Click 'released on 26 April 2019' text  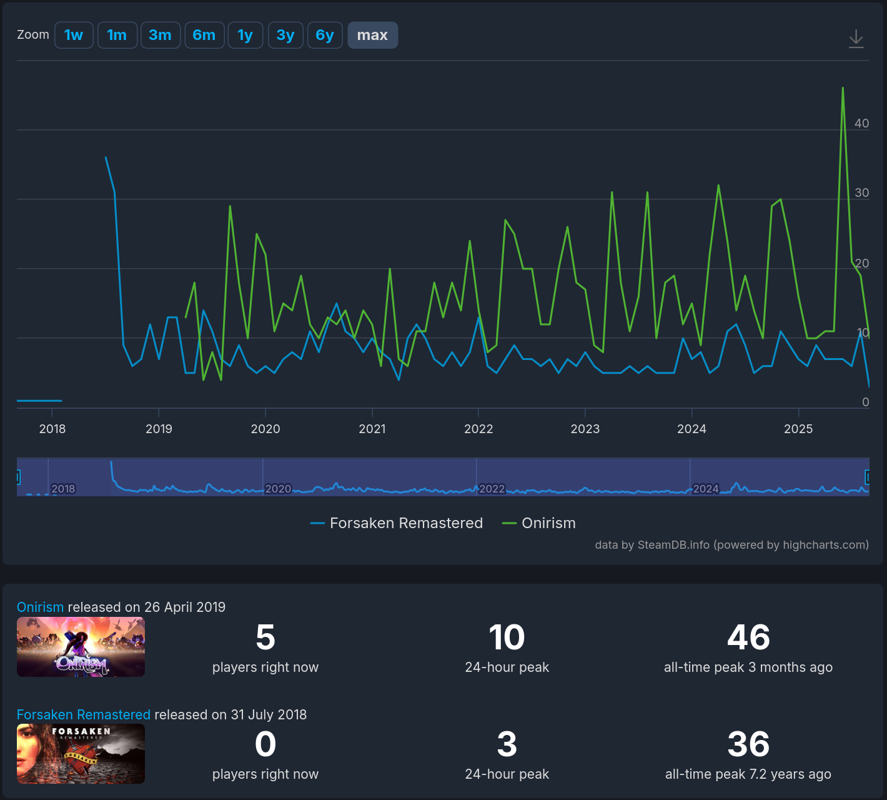point(147,607)
